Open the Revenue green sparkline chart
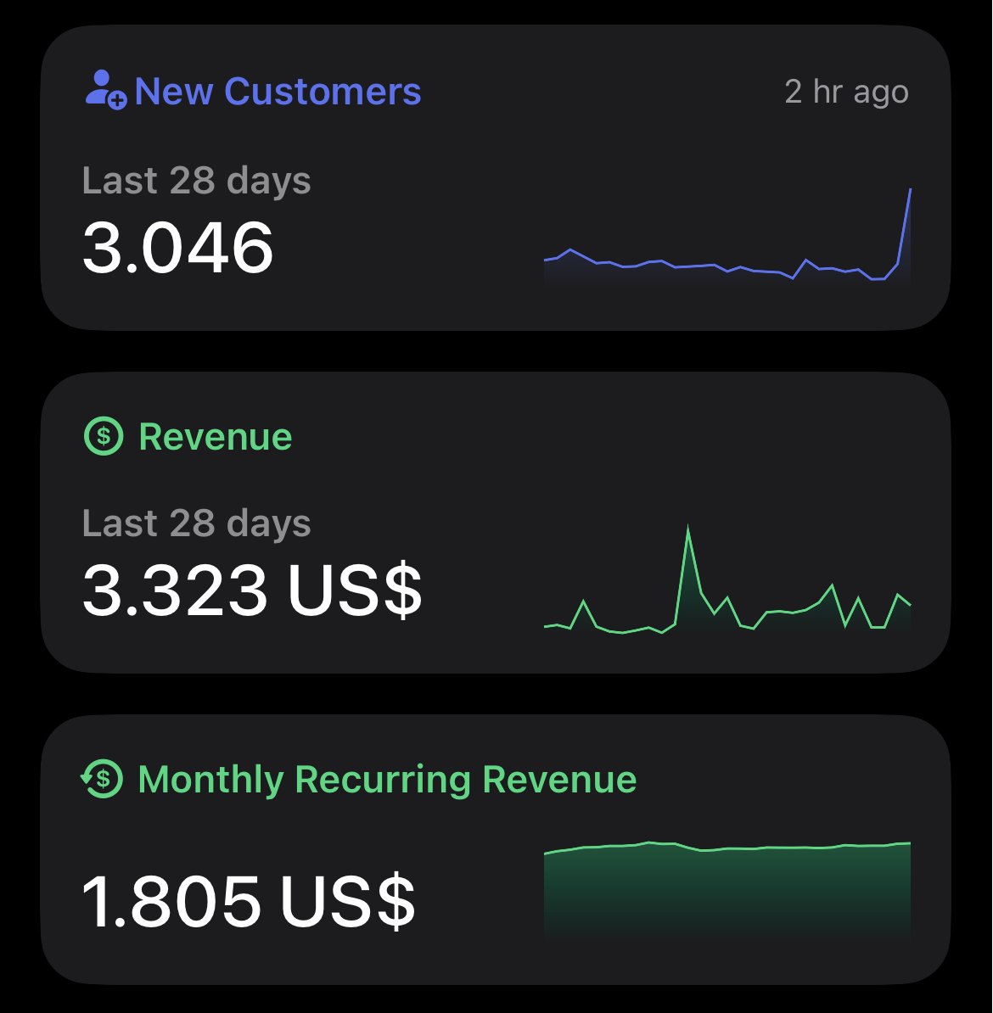The width and height of the screenshot is (993, 1013). (x=727, y=579)
